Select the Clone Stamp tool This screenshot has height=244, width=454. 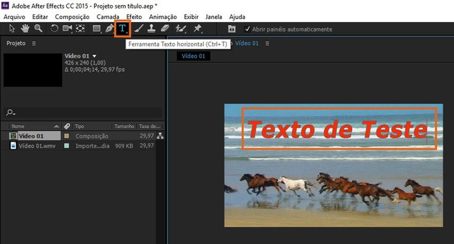coord(151,29)
